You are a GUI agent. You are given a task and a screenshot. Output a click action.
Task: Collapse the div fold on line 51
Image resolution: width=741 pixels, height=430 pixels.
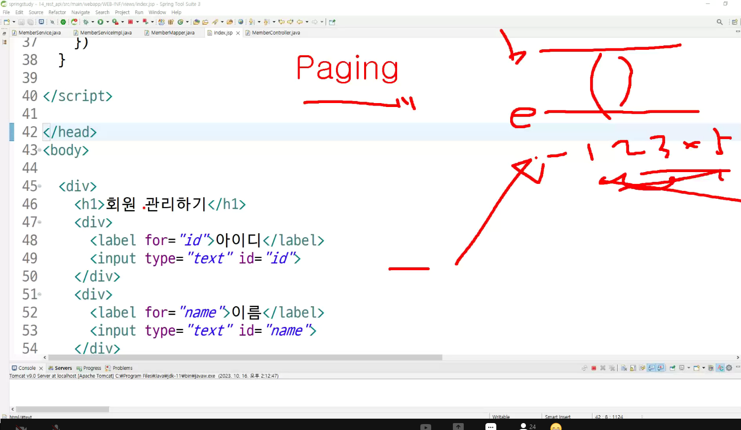point(39,294)
